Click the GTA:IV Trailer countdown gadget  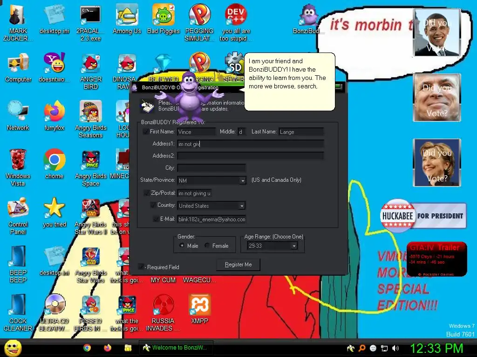tap(436, 259)
